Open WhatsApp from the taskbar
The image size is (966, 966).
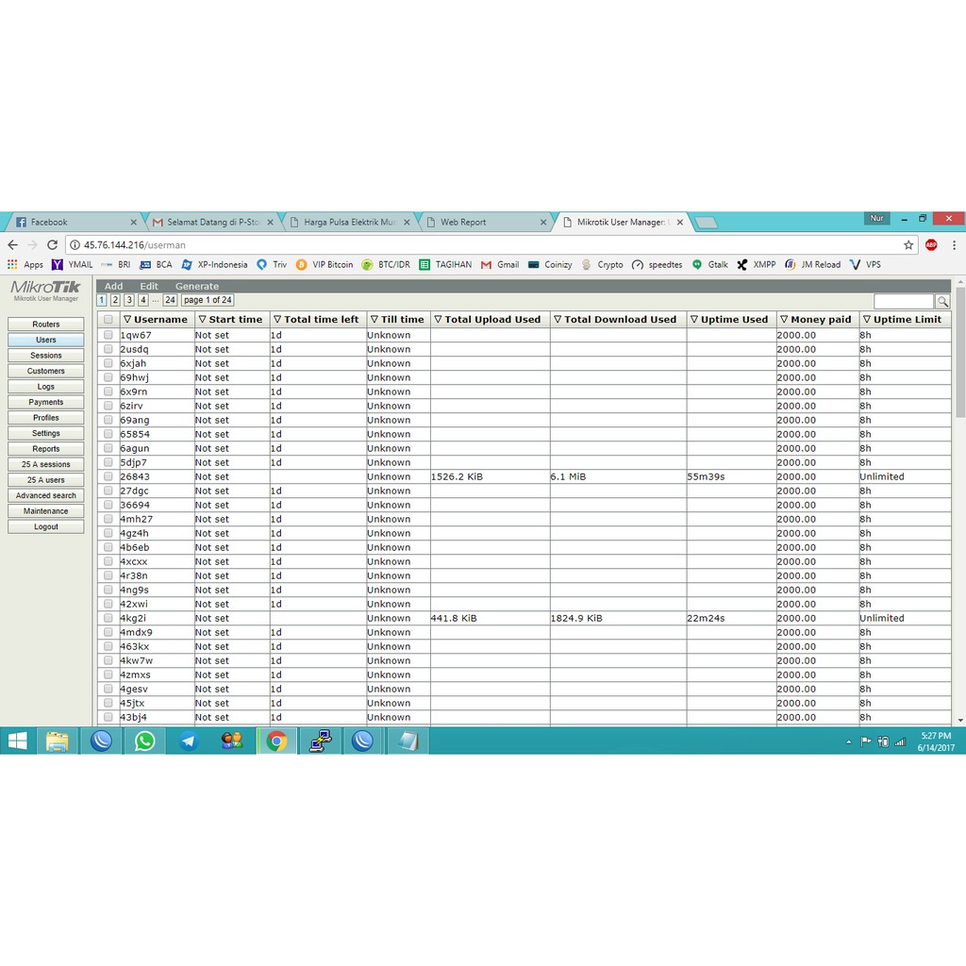click(x=144, y=741)
